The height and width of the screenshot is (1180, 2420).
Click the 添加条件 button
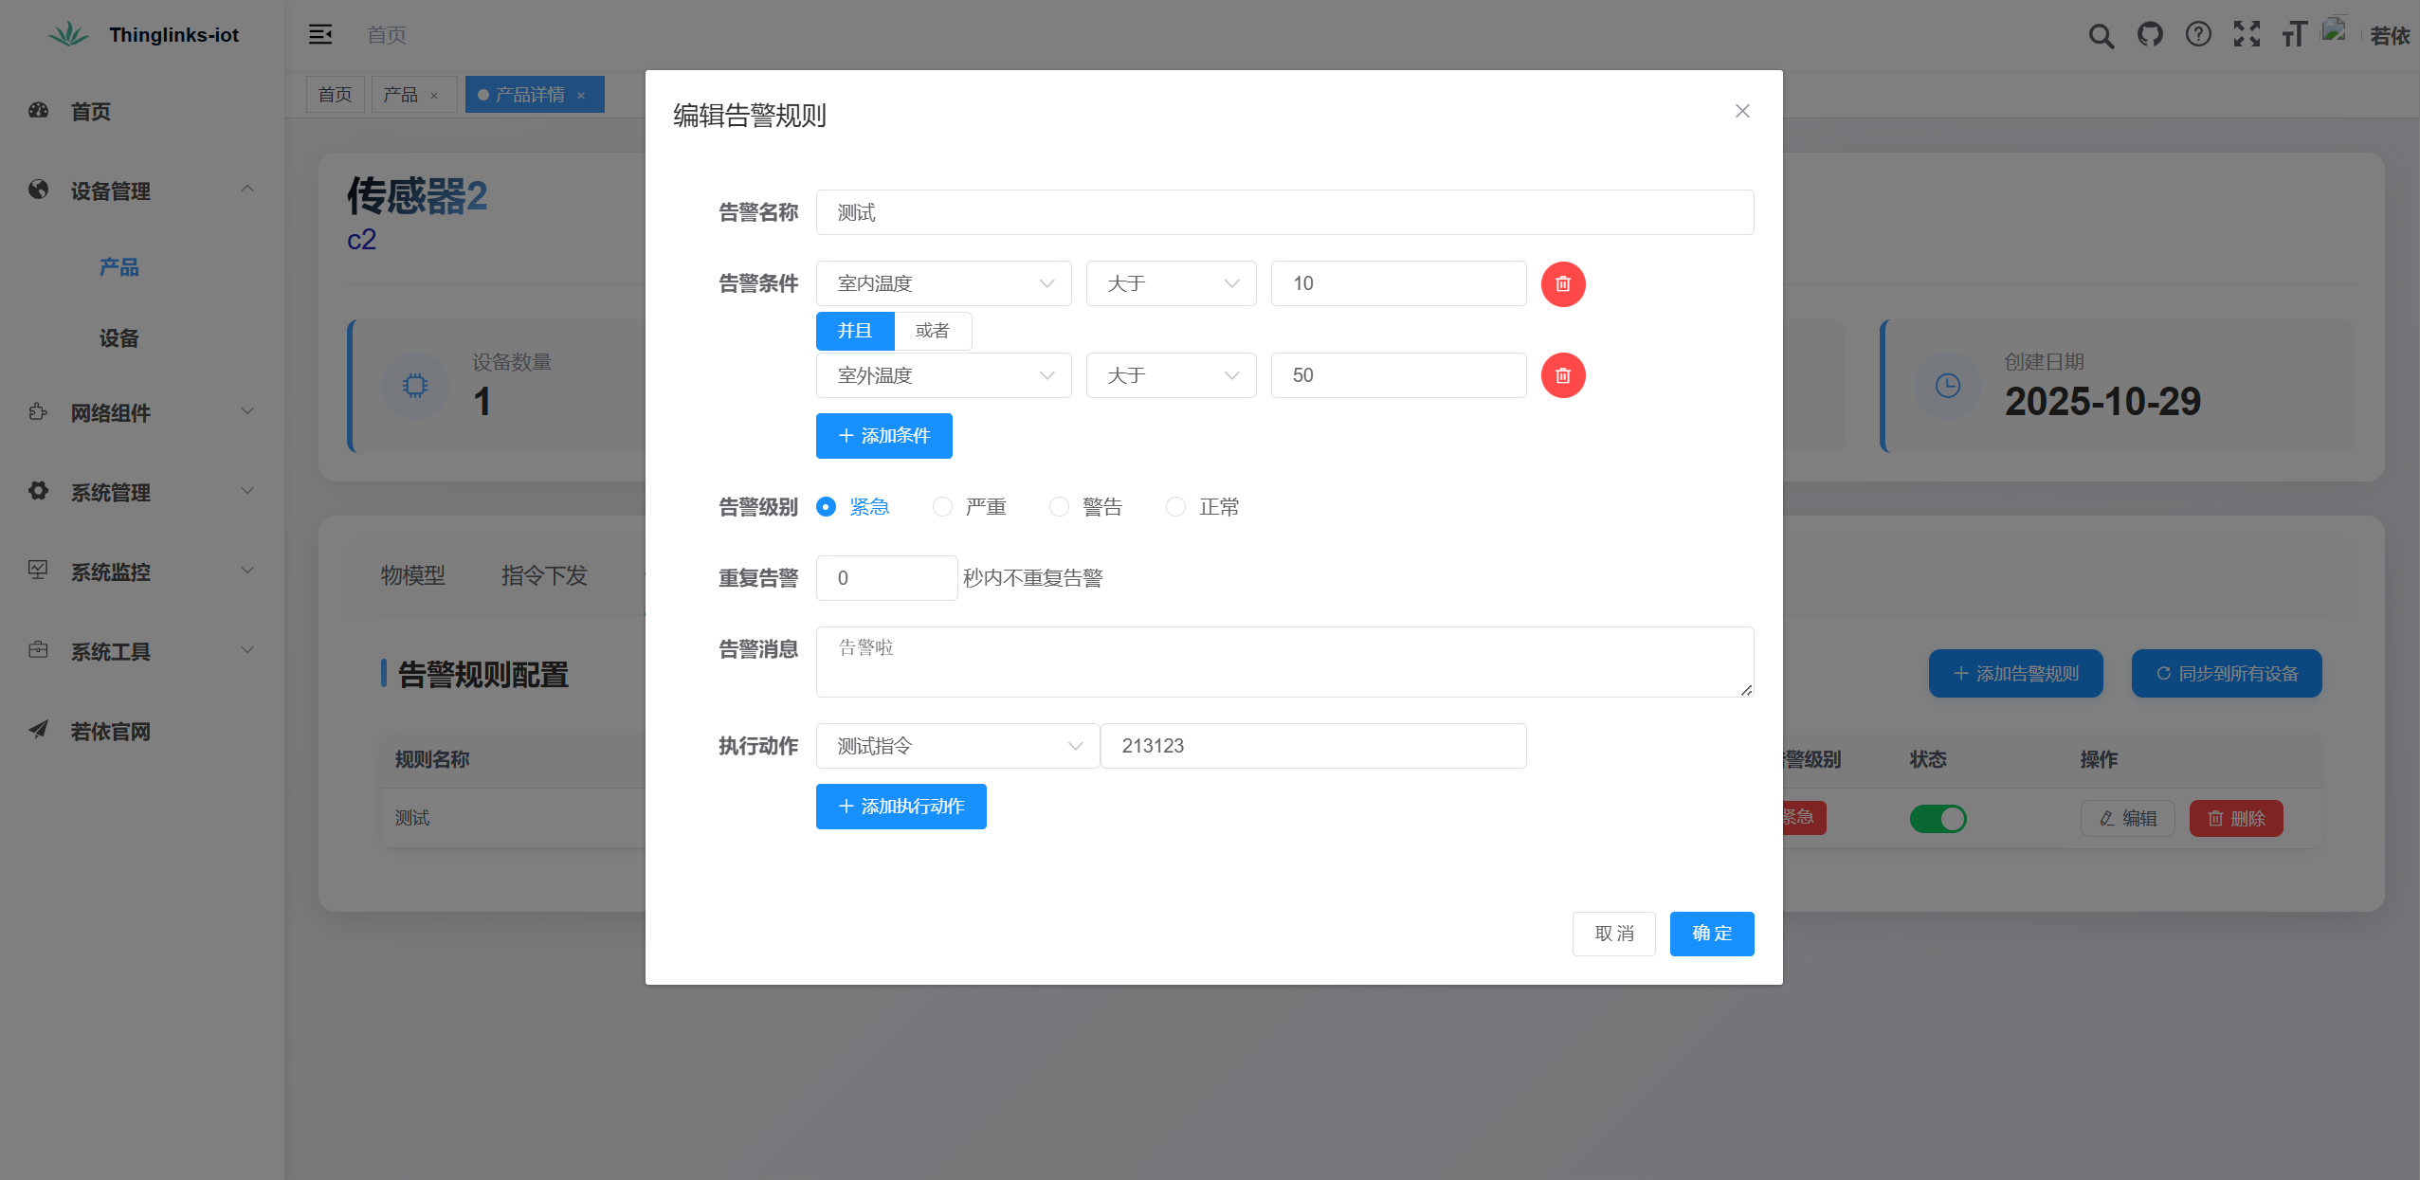pos(882,436)
